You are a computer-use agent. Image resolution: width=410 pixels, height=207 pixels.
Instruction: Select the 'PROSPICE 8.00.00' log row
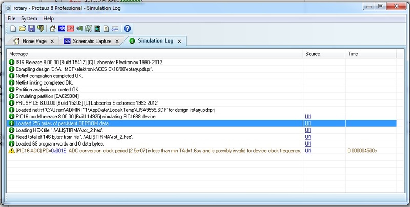201,103
